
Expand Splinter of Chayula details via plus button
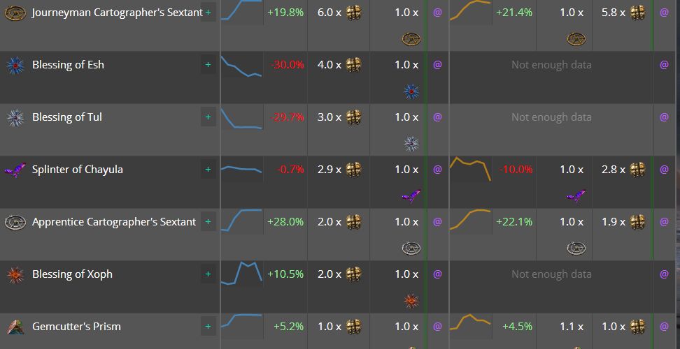pos(208,170)
